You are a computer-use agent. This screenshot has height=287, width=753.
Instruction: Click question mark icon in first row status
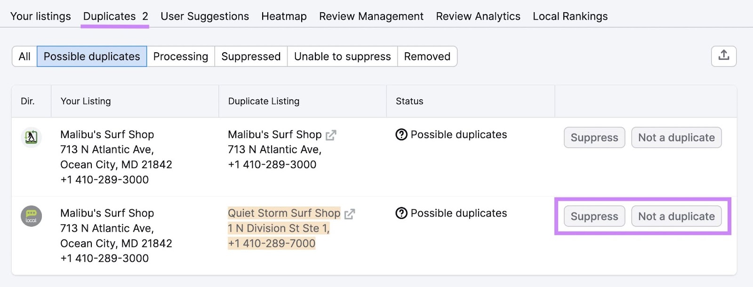(401, 135)
